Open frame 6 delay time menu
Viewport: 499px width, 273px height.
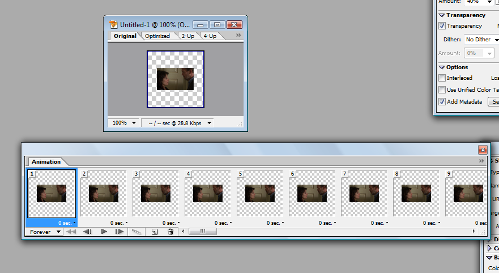327,223
